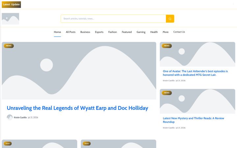Click the date under Mystery Thriller article

click(x=180, y=128)
